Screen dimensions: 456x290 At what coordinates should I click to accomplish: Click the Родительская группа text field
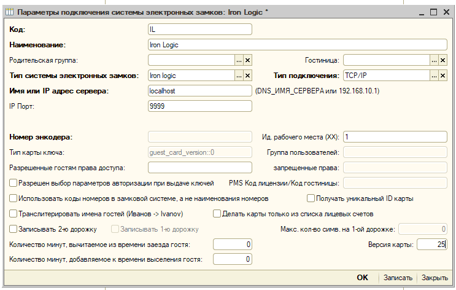coord(191,60)
